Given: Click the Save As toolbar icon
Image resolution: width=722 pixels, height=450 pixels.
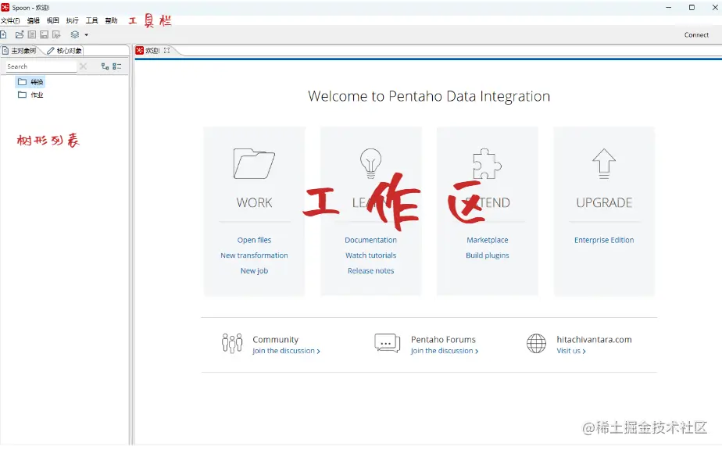Looking at the screenshot, I should coord(56,34).
